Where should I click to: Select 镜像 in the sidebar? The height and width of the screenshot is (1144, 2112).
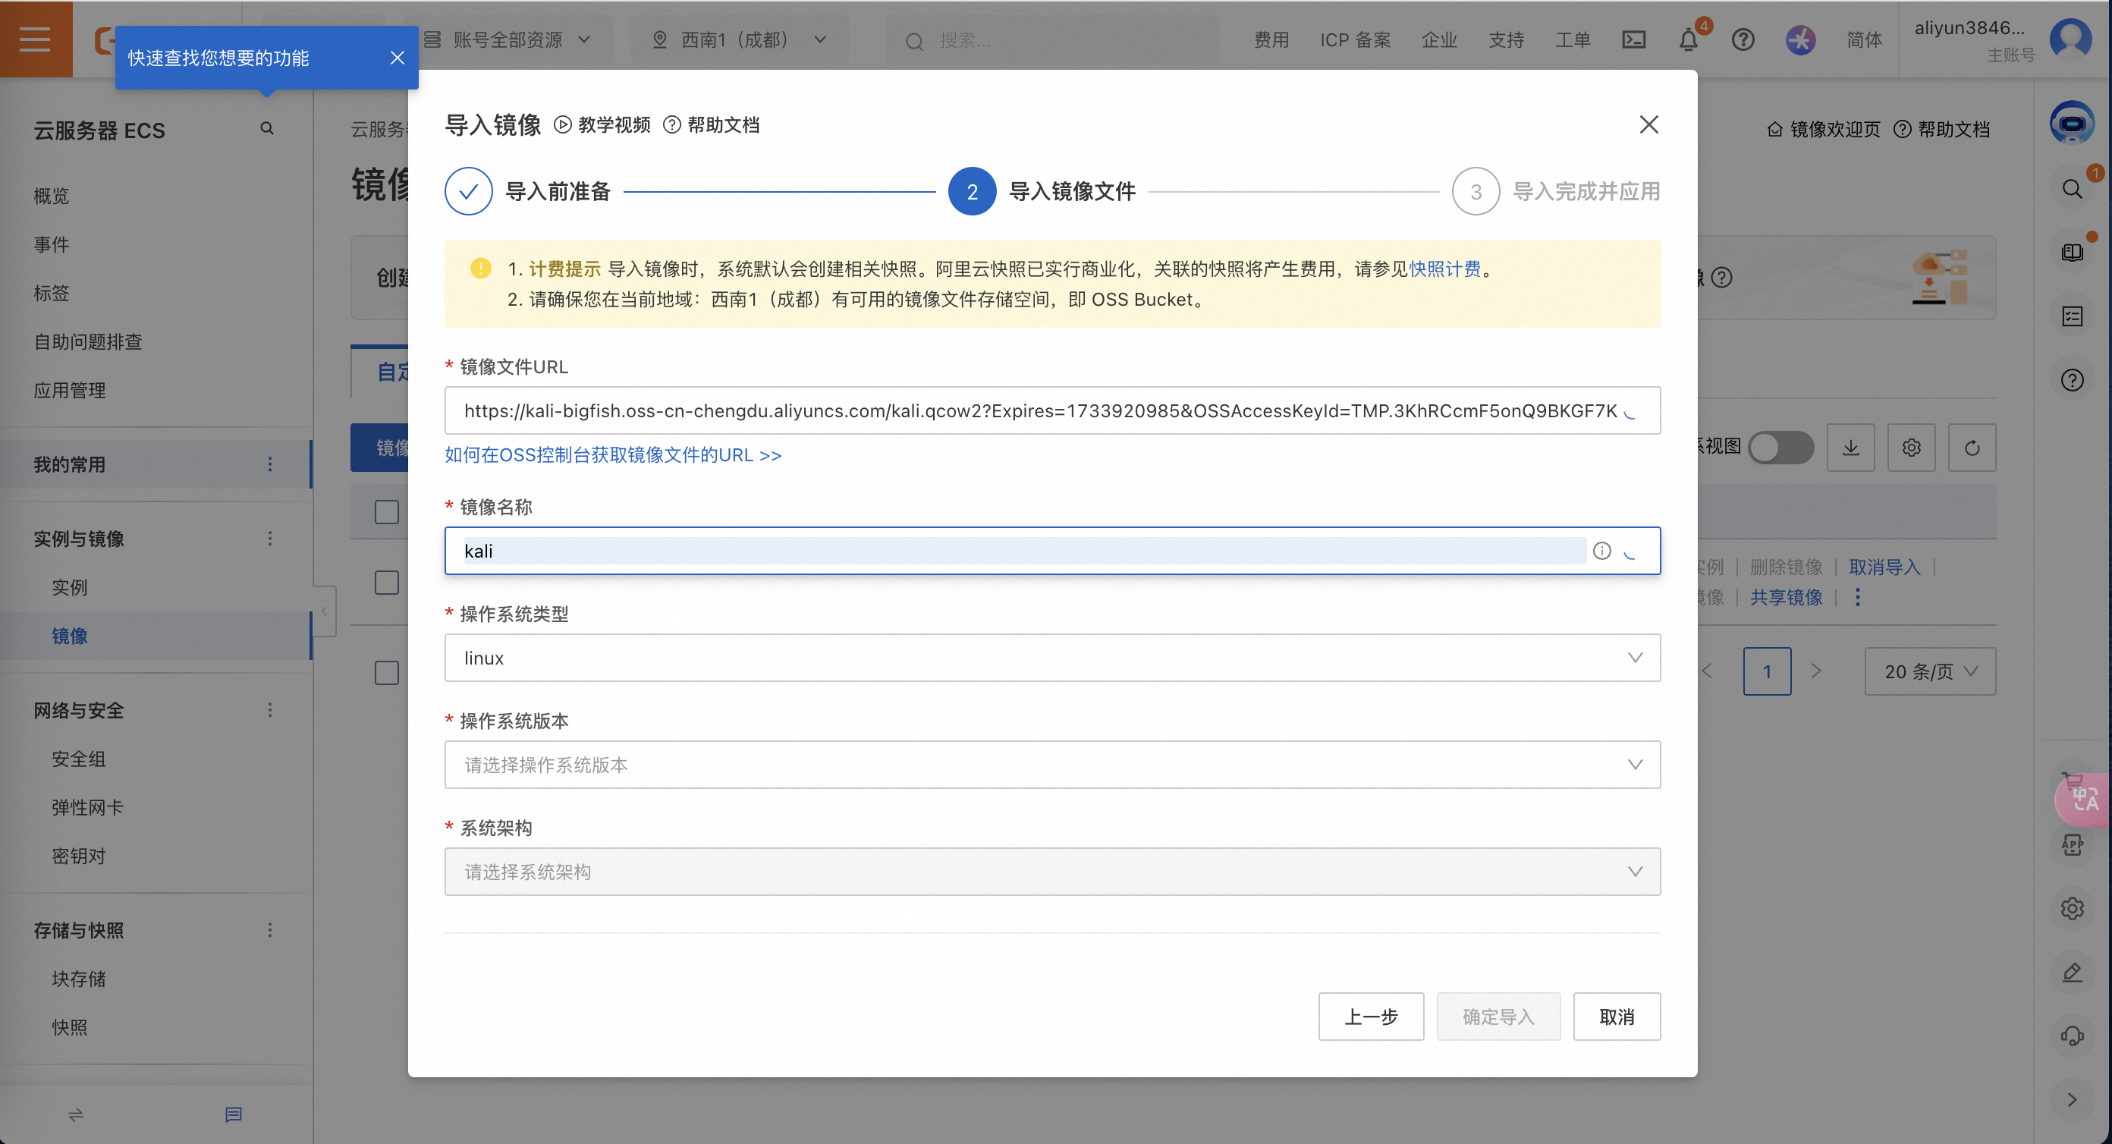pos(156,636)
